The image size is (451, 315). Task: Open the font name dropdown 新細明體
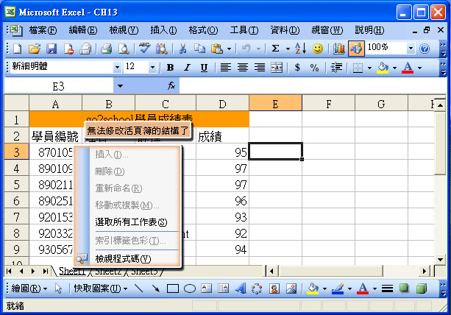(117, 68)
